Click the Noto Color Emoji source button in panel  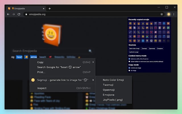pos(134,48)
